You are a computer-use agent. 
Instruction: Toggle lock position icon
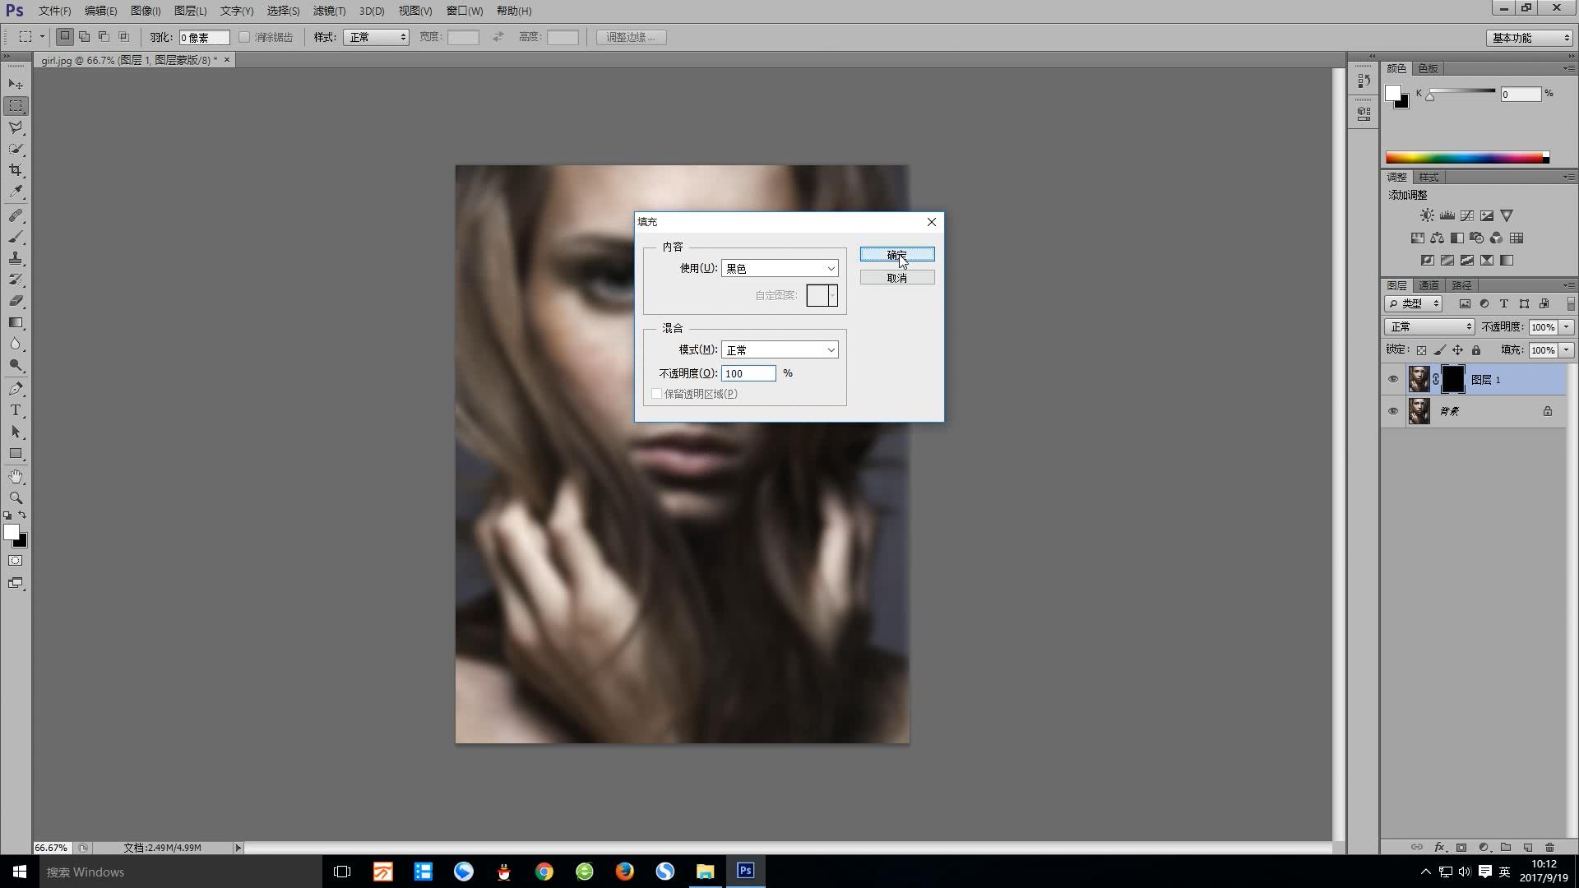point(1457,350)
